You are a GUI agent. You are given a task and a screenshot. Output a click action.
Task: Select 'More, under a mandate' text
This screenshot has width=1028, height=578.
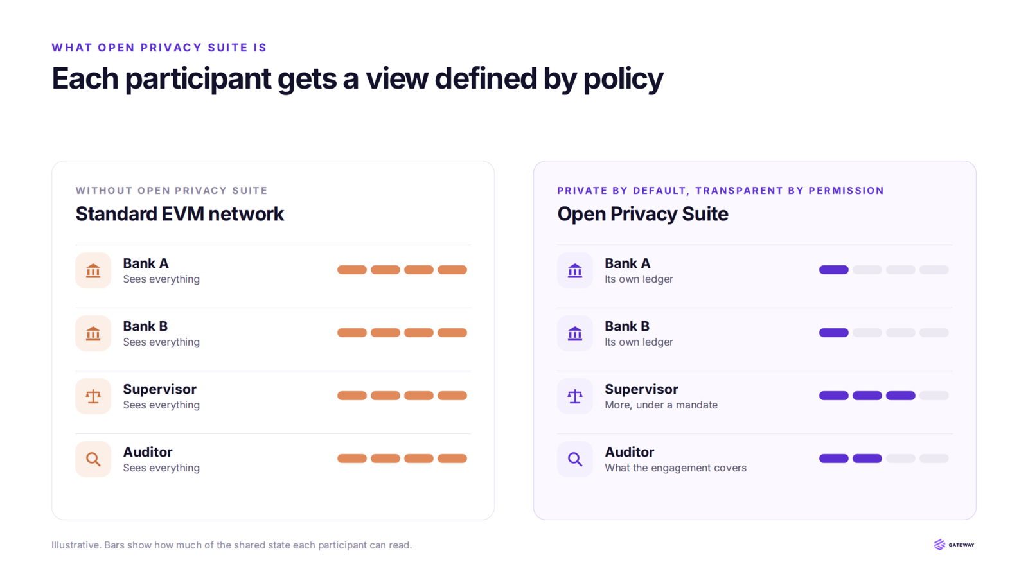coord(661,405)
